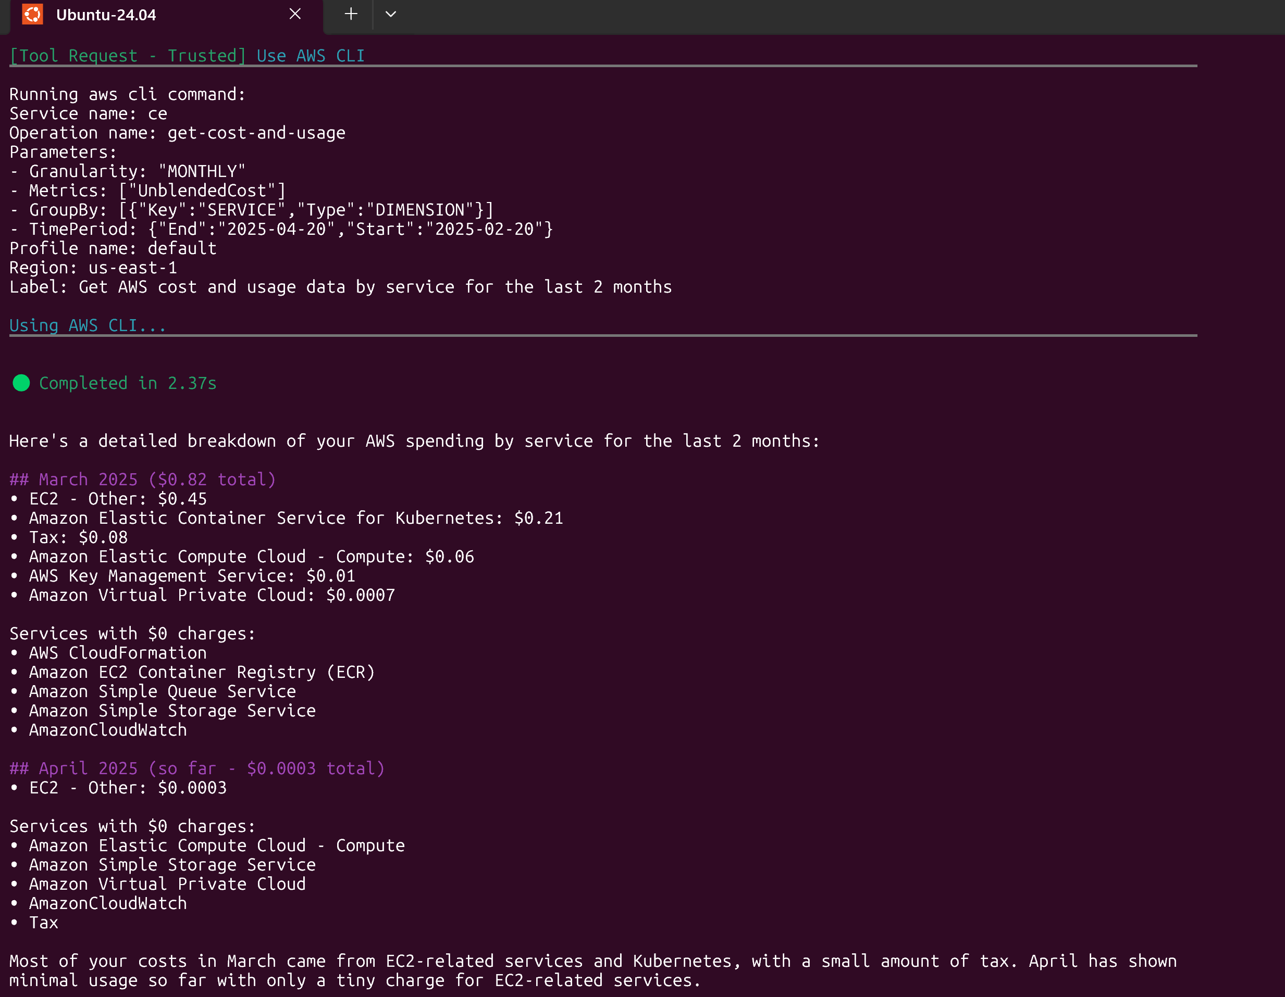Open a new terminal tab with plus
The image size is (1285, 997).
351,14
